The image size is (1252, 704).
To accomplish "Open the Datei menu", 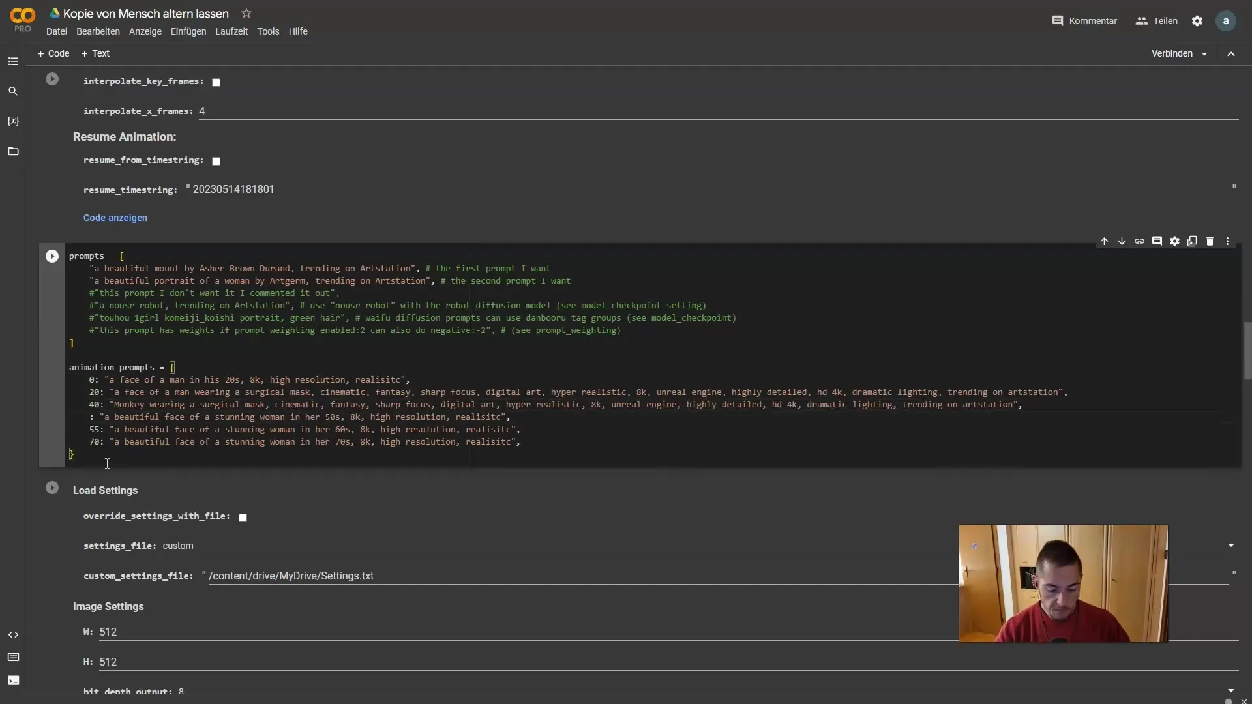I will pyautogui.click(x=57, y=31).
